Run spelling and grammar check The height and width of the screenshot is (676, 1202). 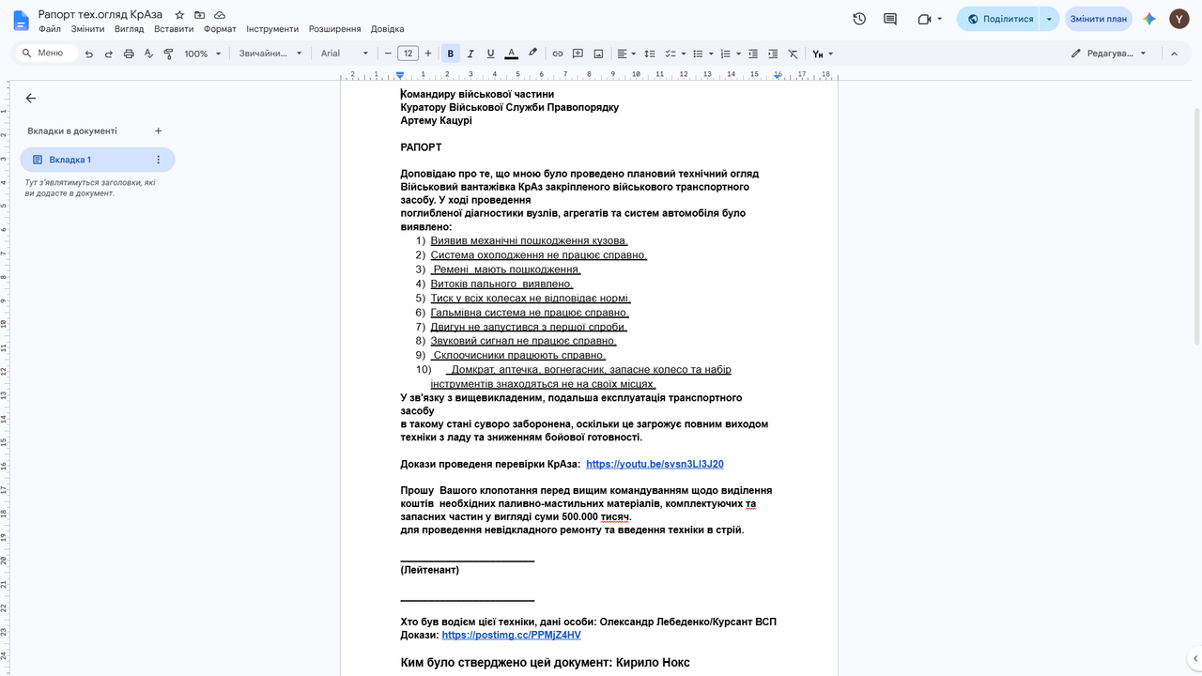[x=148, y=54]
